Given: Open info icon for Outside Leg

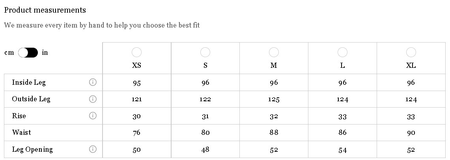Looking at the screenshot, I should (x=93, y=99).
